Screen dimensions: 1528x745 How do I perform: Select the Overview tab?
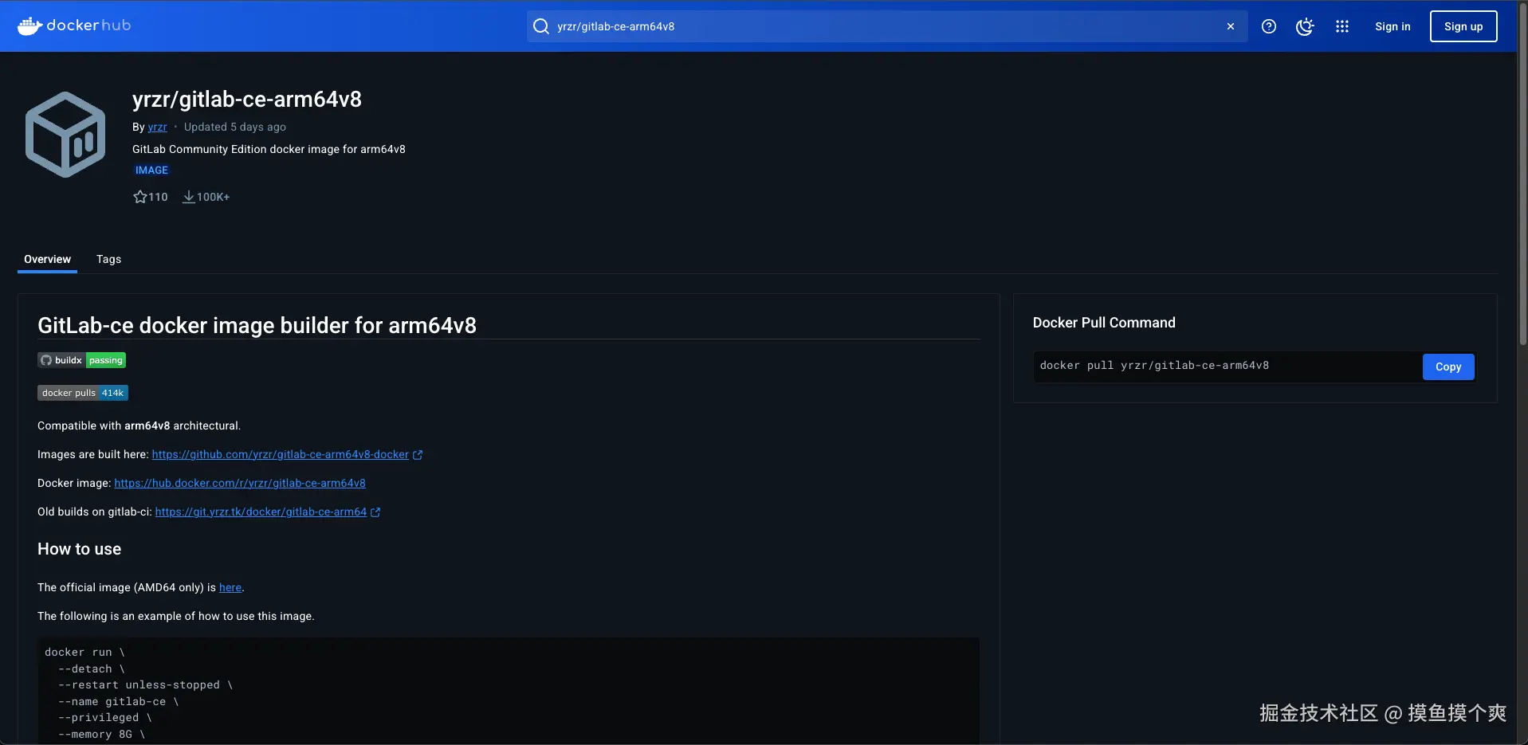pos(47,259)
